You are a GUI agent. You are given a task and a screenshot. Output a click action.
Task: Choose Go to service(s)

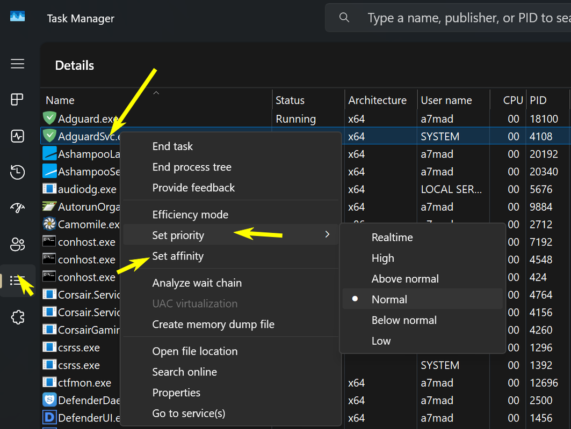tap(230, 413)
